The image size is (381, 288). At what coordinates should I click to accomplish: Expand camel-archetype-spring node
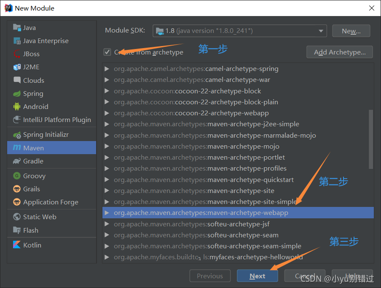(x=107, y=69)
